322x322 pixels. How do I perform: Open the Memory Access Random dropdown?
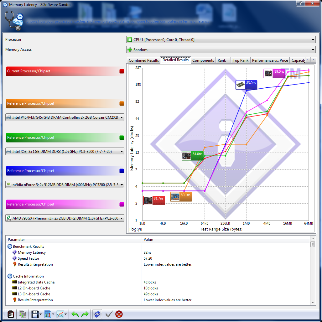click(x=221, y=50)
